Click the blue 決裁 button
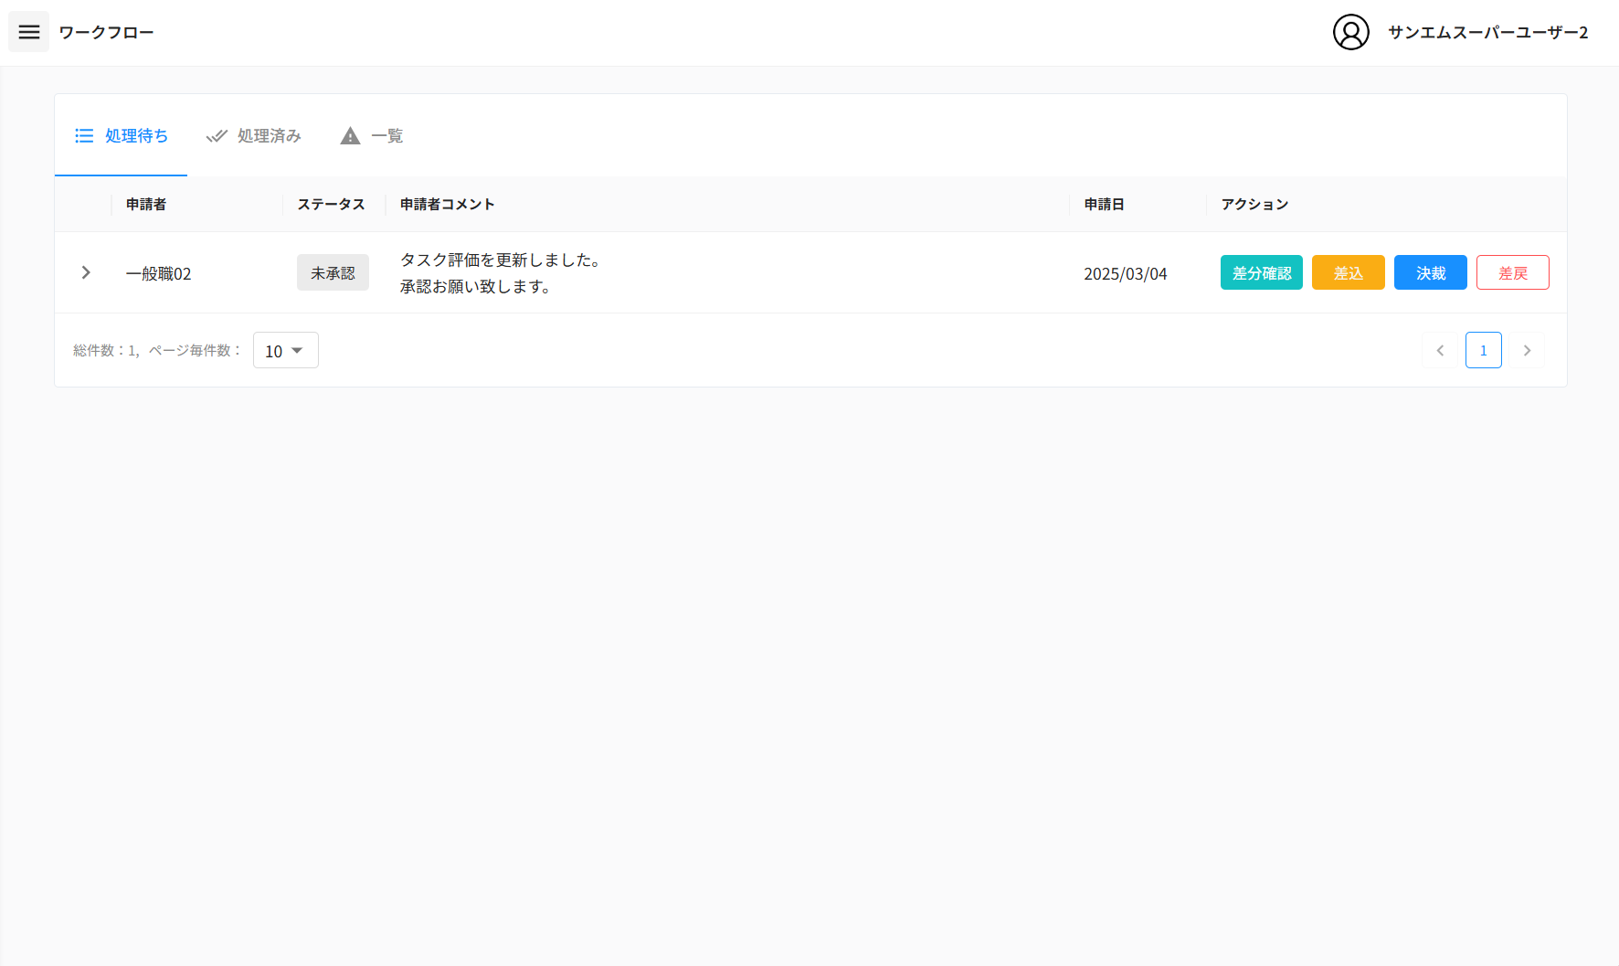Viewport: 1619px width, 966px height. tap(1430, 272)
